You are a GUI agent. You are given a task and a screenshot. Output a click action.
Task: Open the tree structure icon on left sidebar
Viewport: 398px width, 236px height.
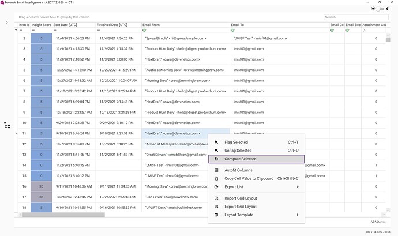(7, 125)
